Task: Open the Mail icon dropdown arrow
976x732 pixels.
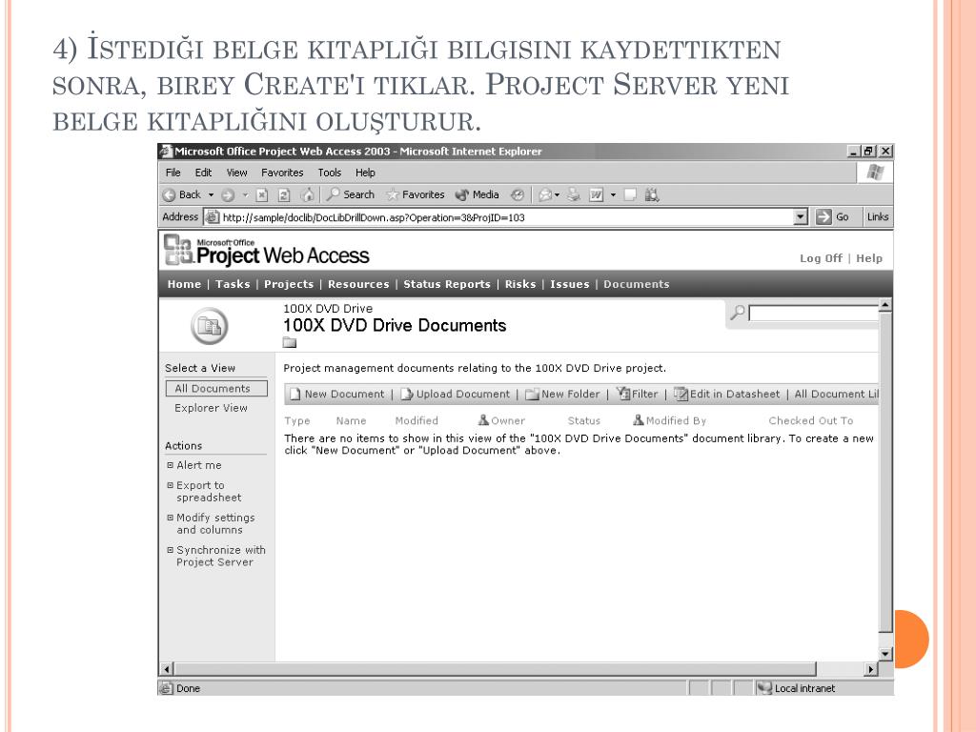Action: point(557,195)
